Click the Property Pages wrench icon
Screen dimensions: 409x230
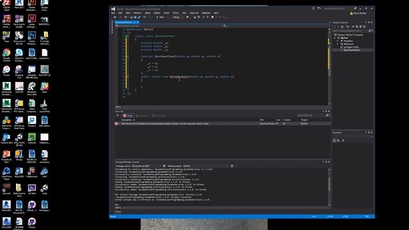[343, 141]
